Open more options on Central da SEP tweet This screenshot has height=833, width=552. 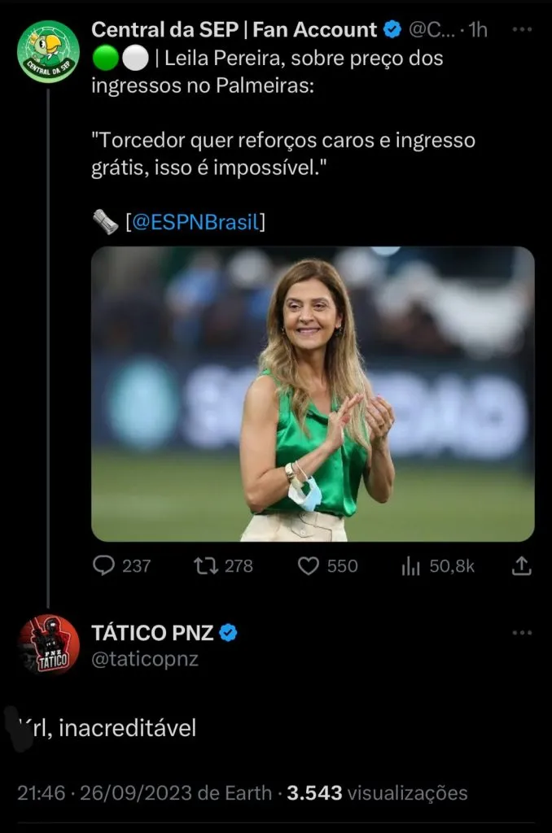522,31
